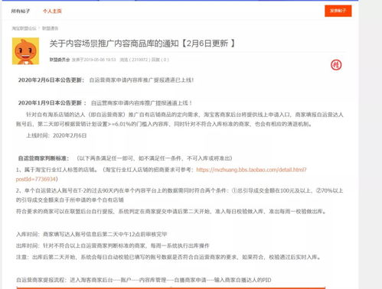
Task: Click the 自运营商家判断标准 heading
Action: coord(44,158)
